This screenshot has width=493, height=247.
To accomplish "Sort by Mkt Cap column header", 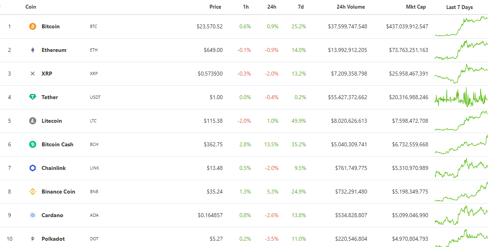I will (416, 7).
